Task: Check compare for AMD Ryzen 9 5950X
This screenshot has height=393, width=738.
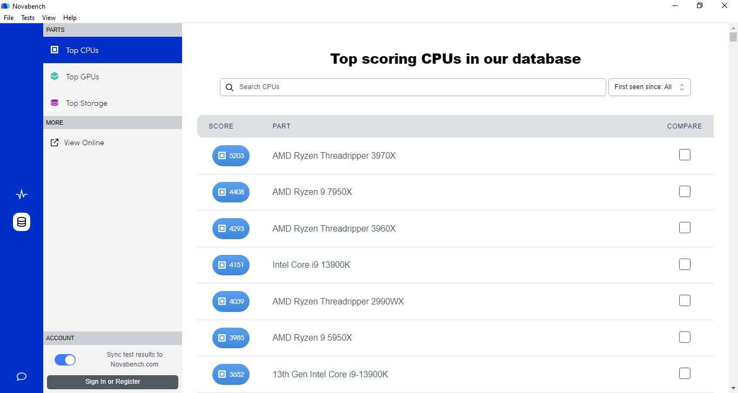Action: [685, 337]
